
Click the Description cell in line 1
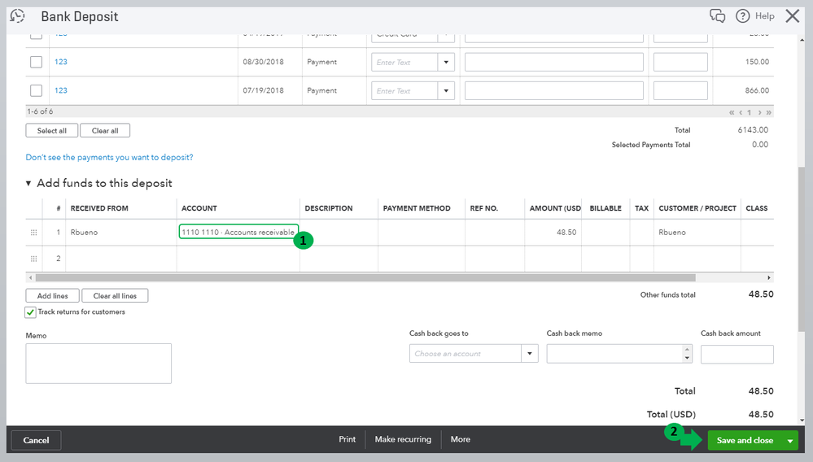339,233
